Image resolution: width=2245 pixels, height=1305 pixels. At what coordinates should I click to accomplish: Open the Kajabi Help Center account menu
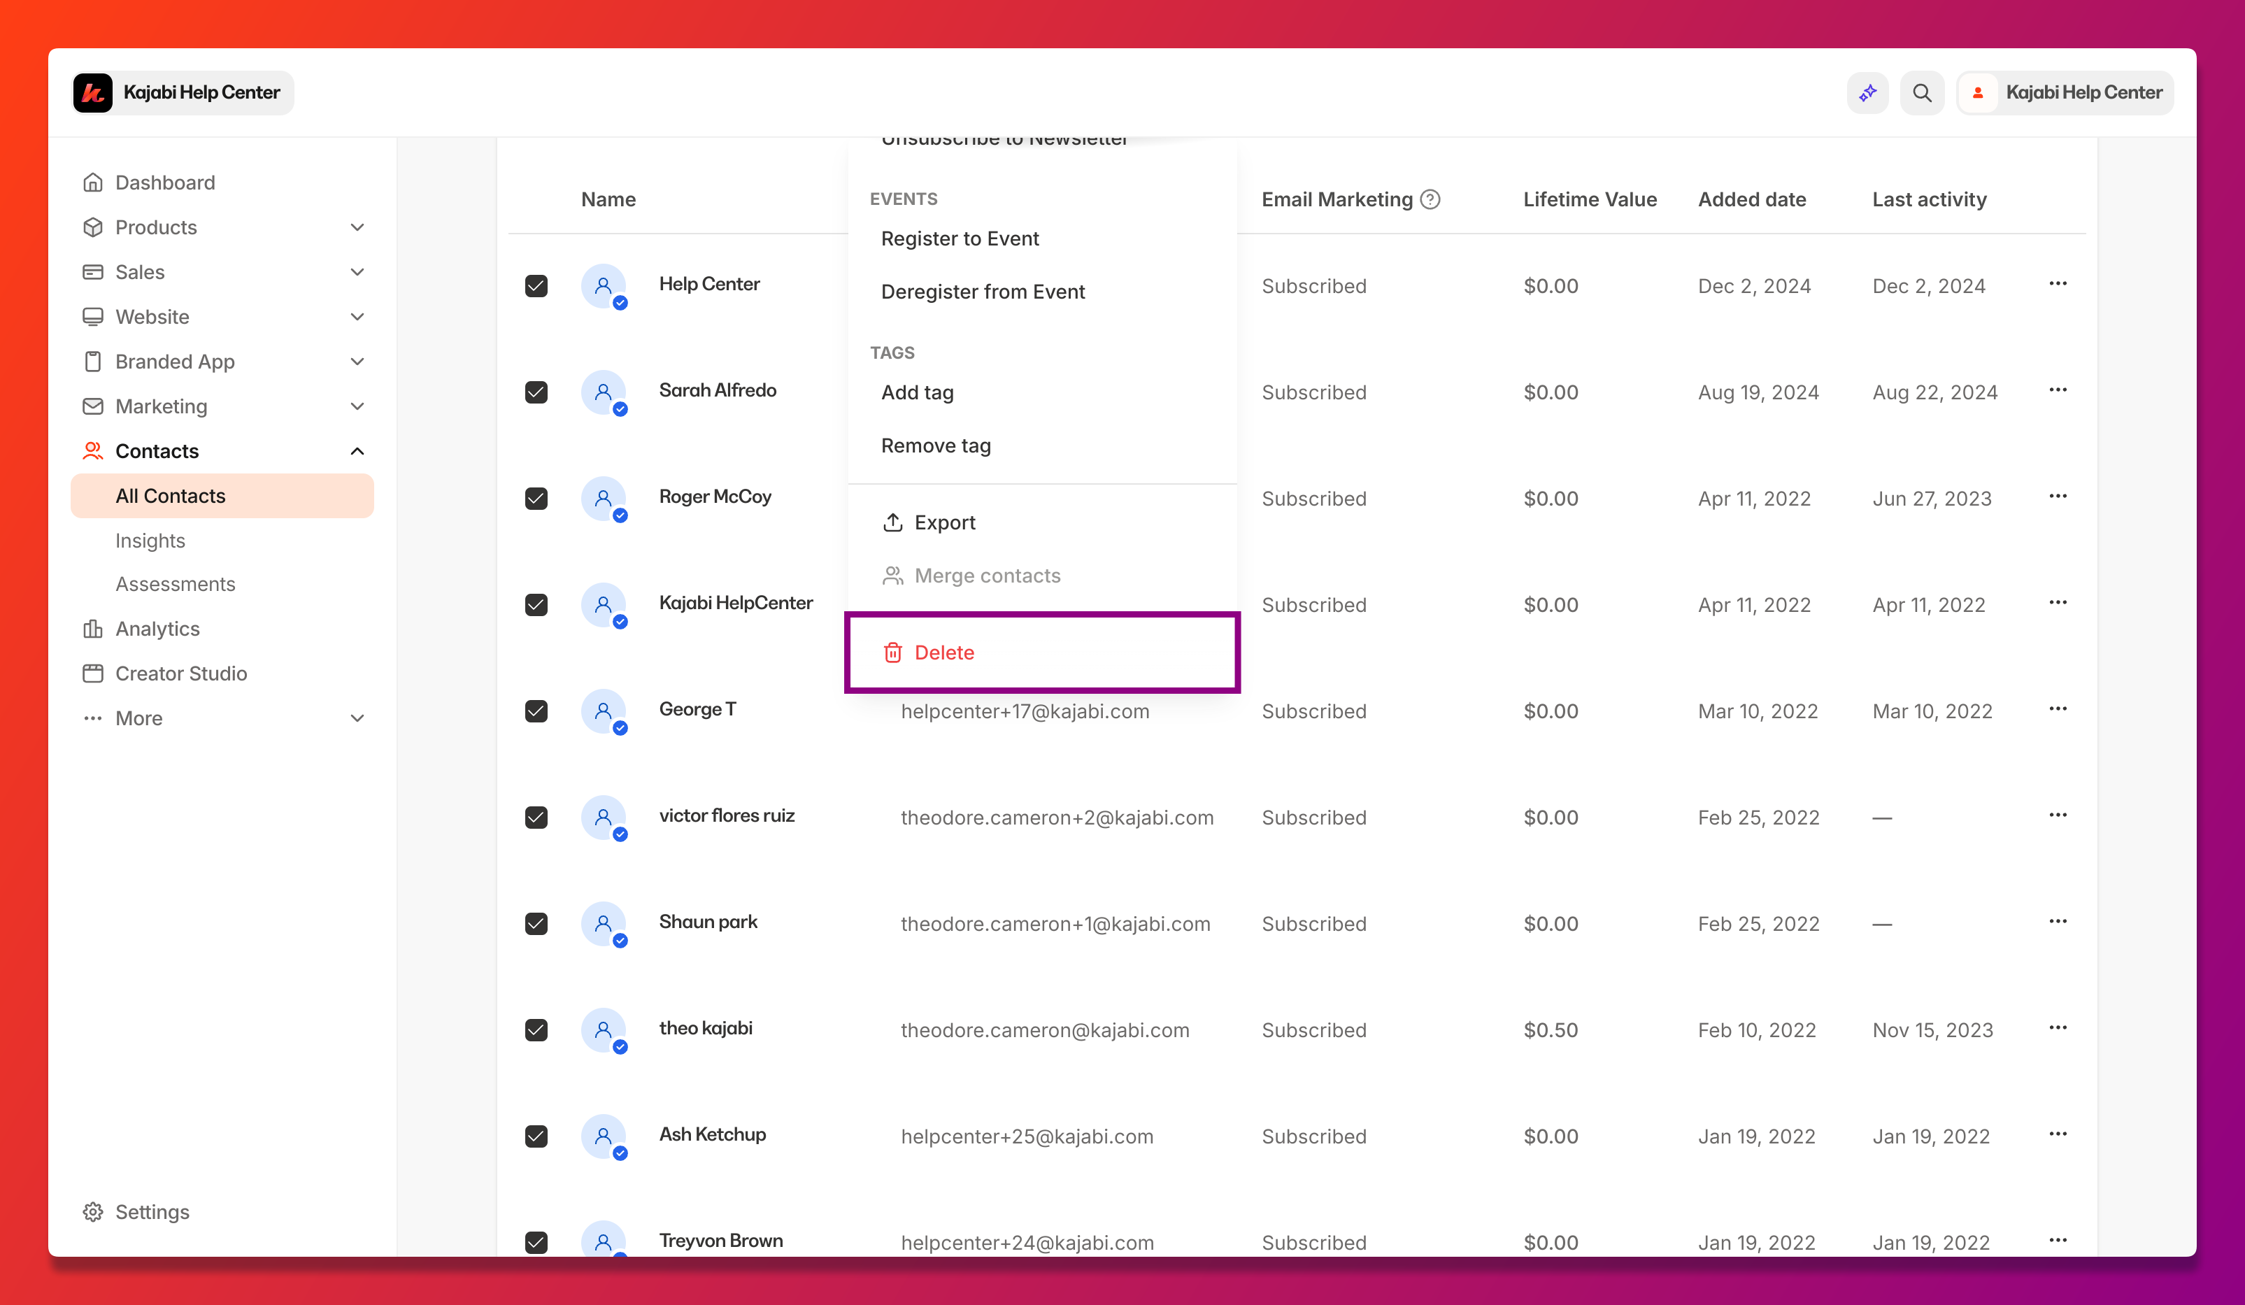(2065, 92)
